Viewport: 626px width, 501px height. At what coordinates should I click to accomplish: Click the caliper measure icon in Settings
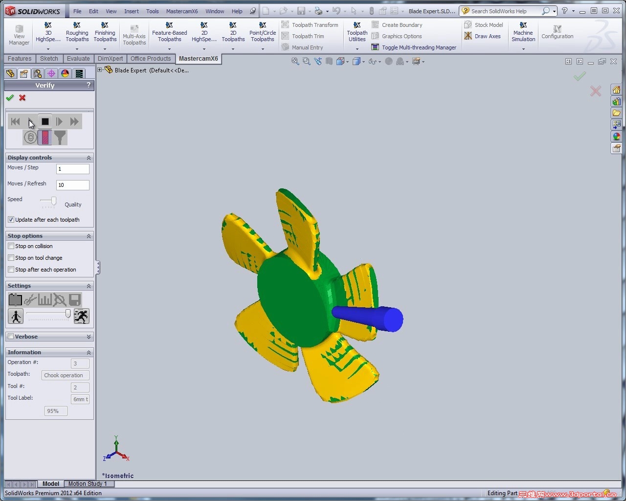pyautogui.click(x=30, y=299)
